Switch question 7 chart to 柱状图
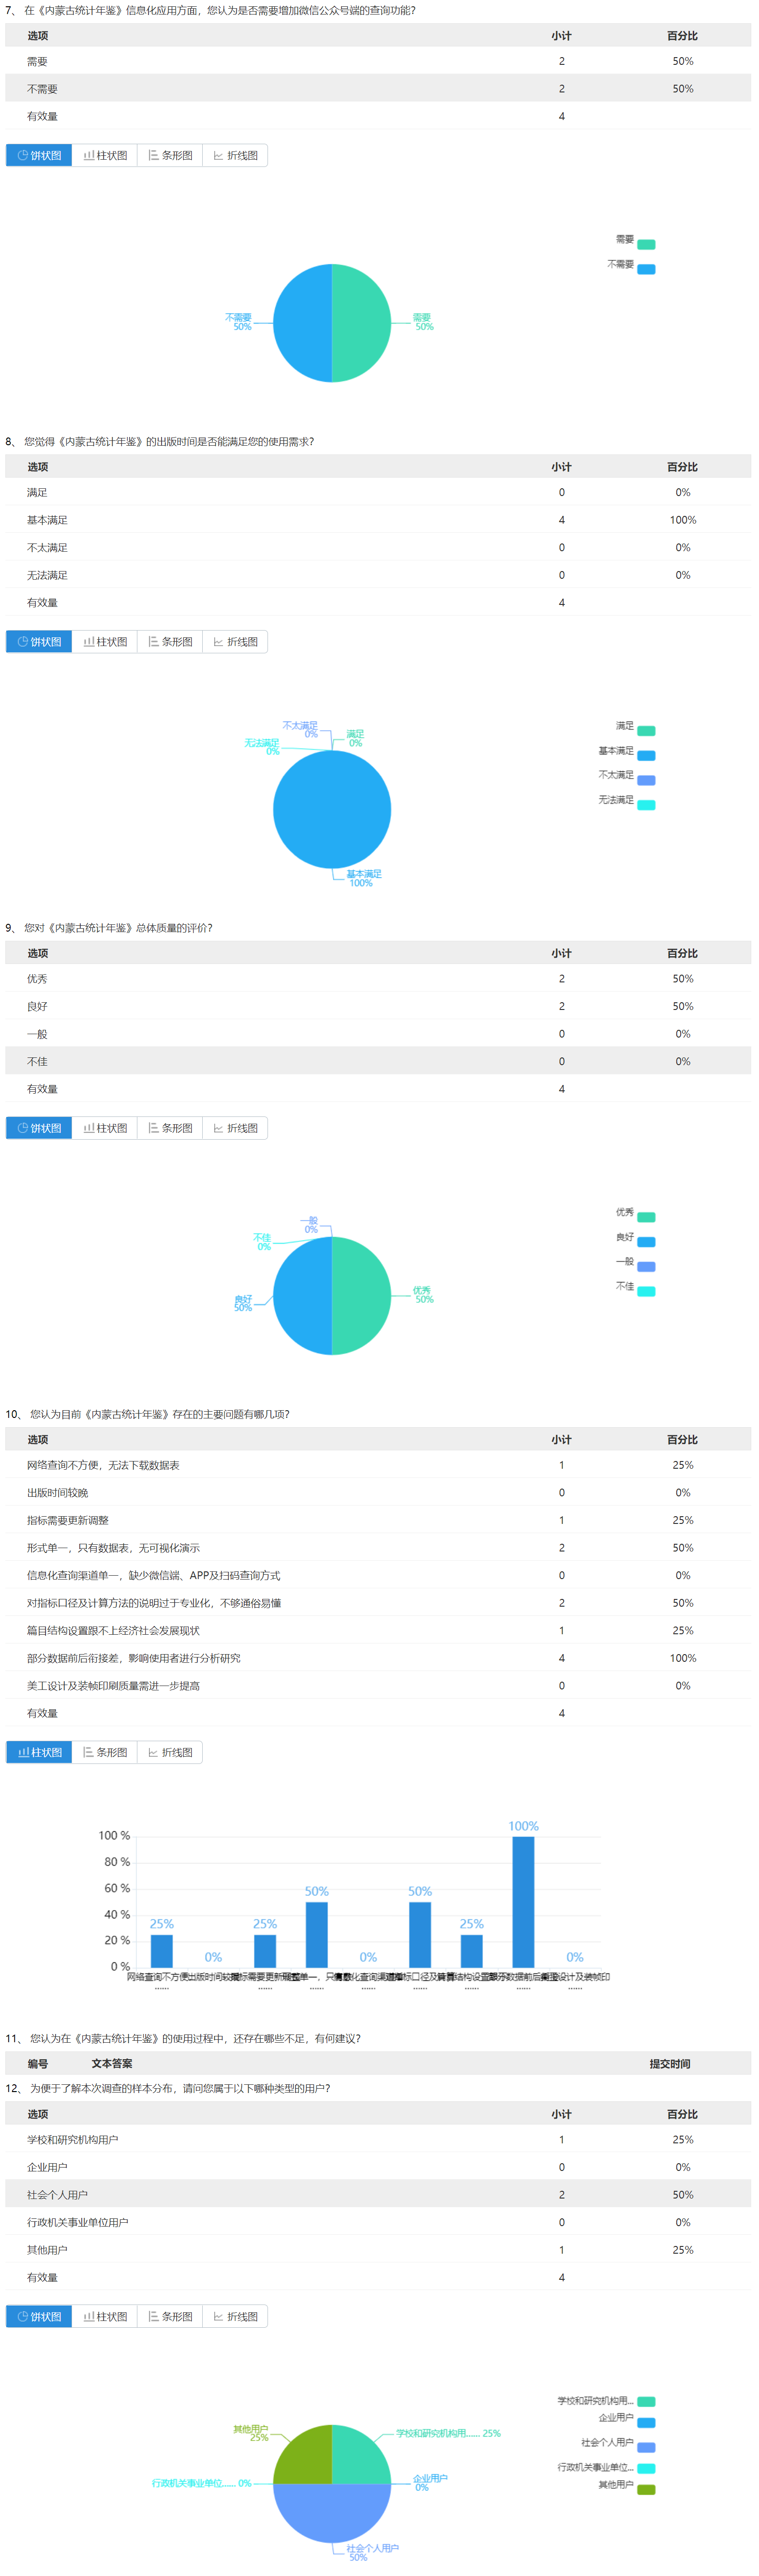This screenshot has width=759, height=2576. [105, 155]
